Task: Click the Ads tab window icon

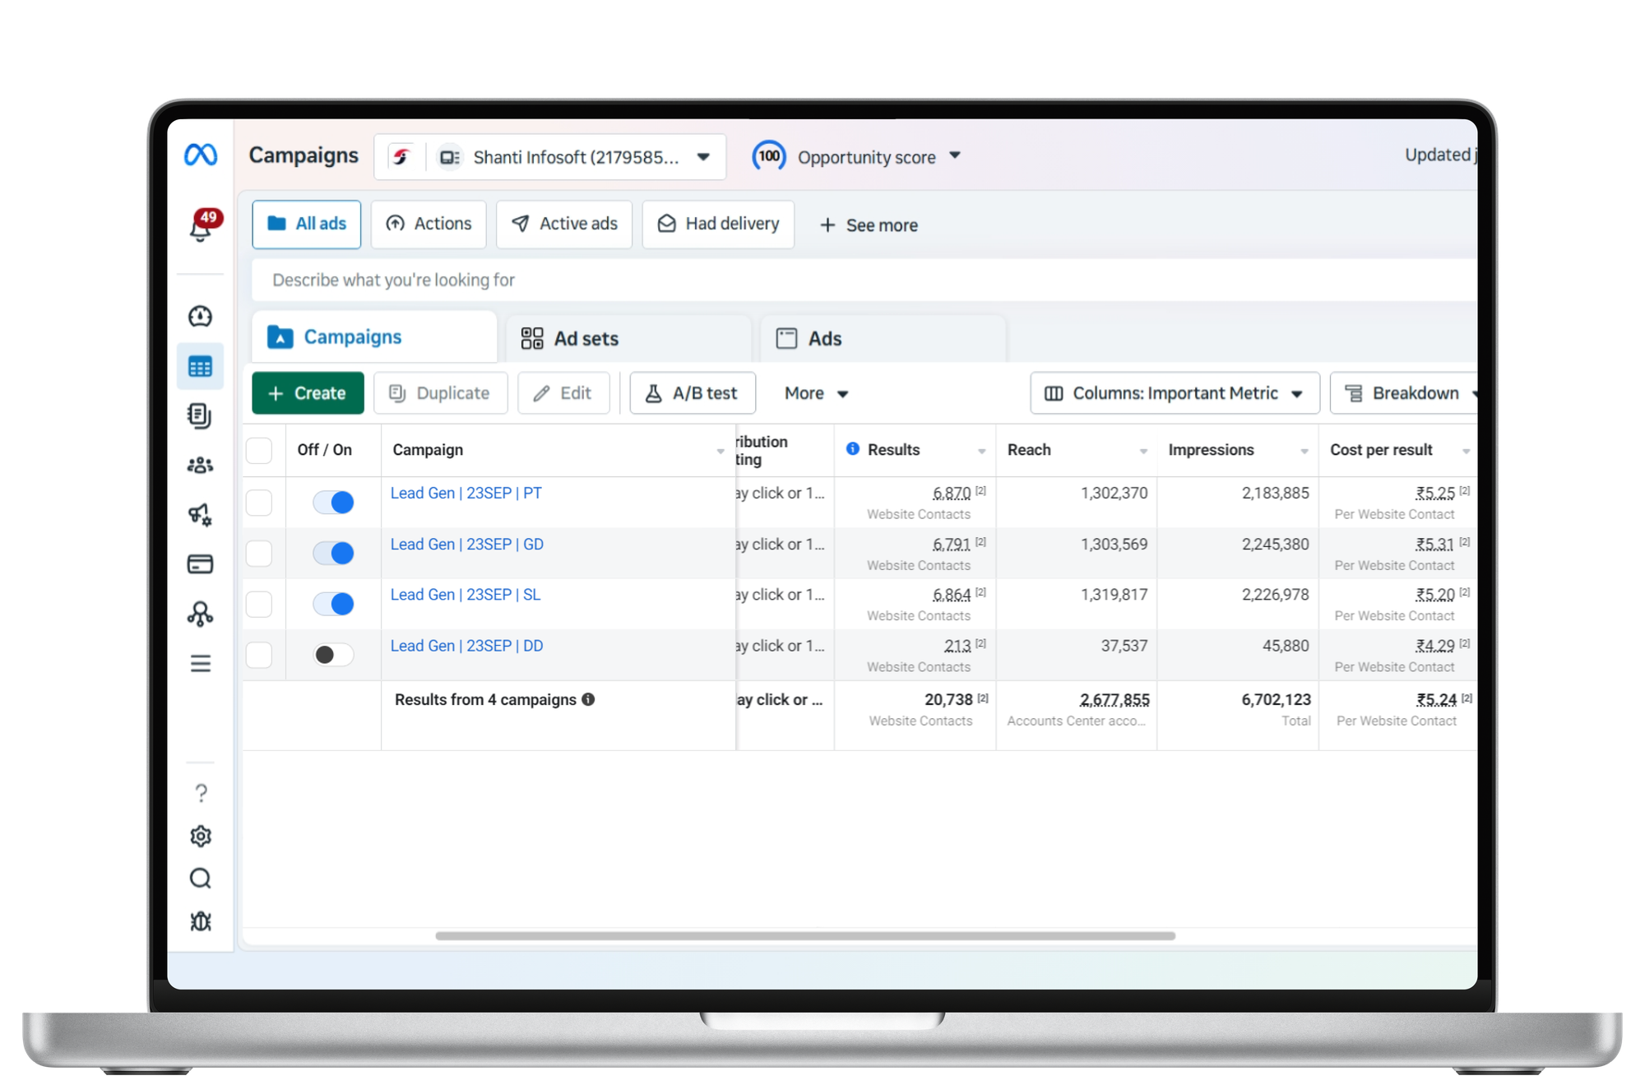Action: click(787, 338)
